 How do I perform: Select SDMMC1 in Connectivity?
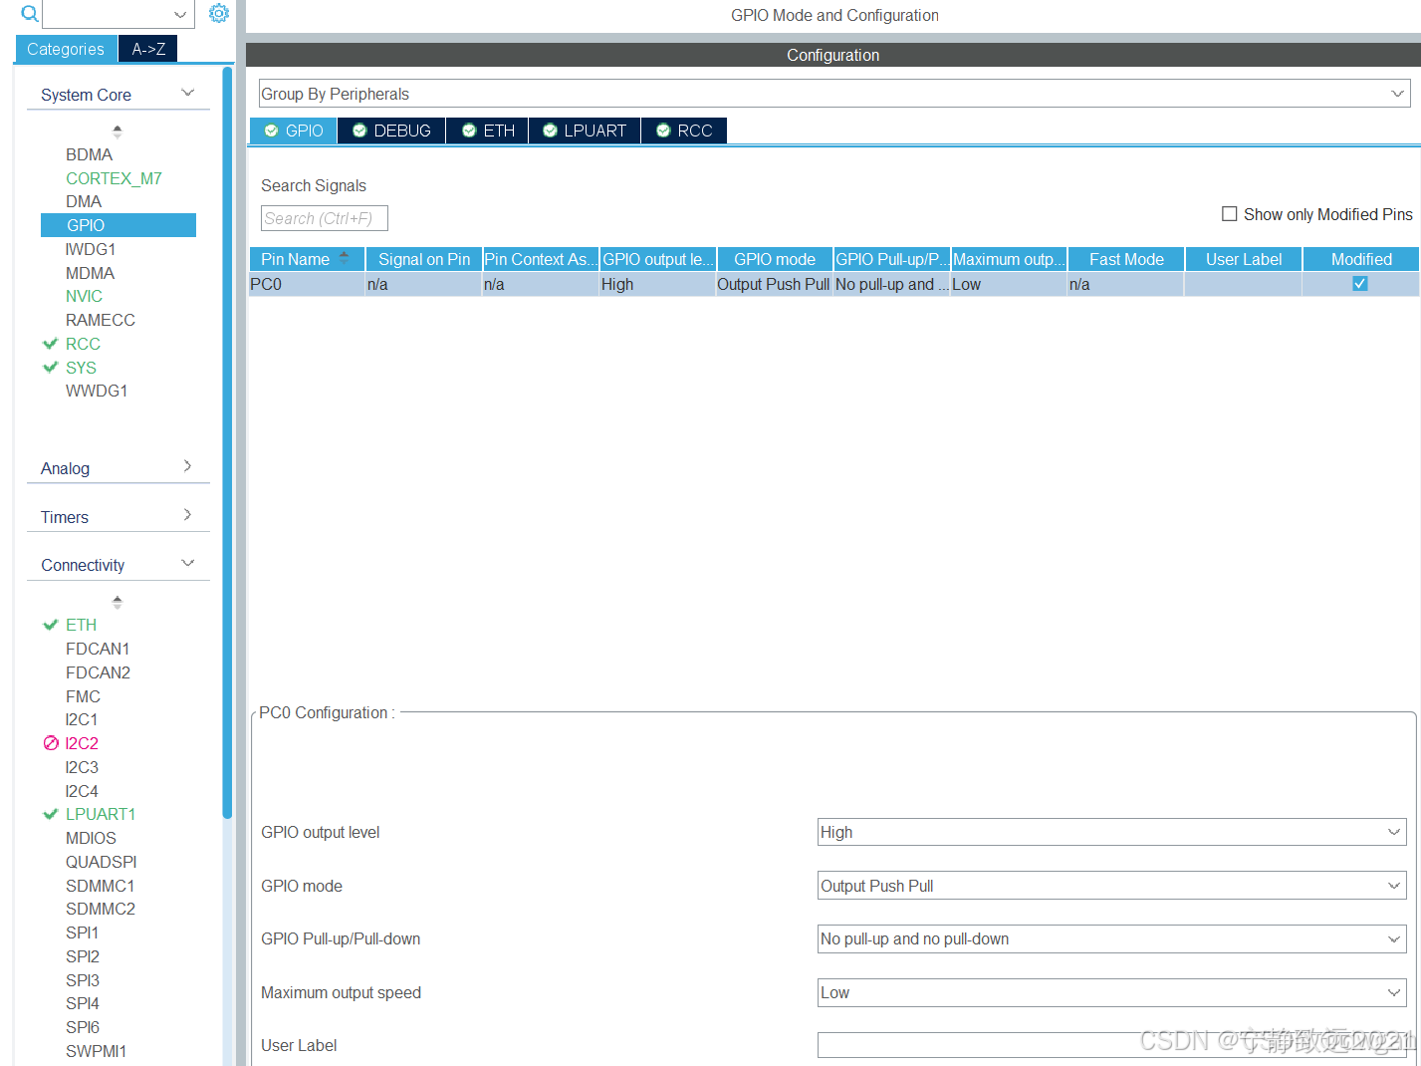click(101, 886)
